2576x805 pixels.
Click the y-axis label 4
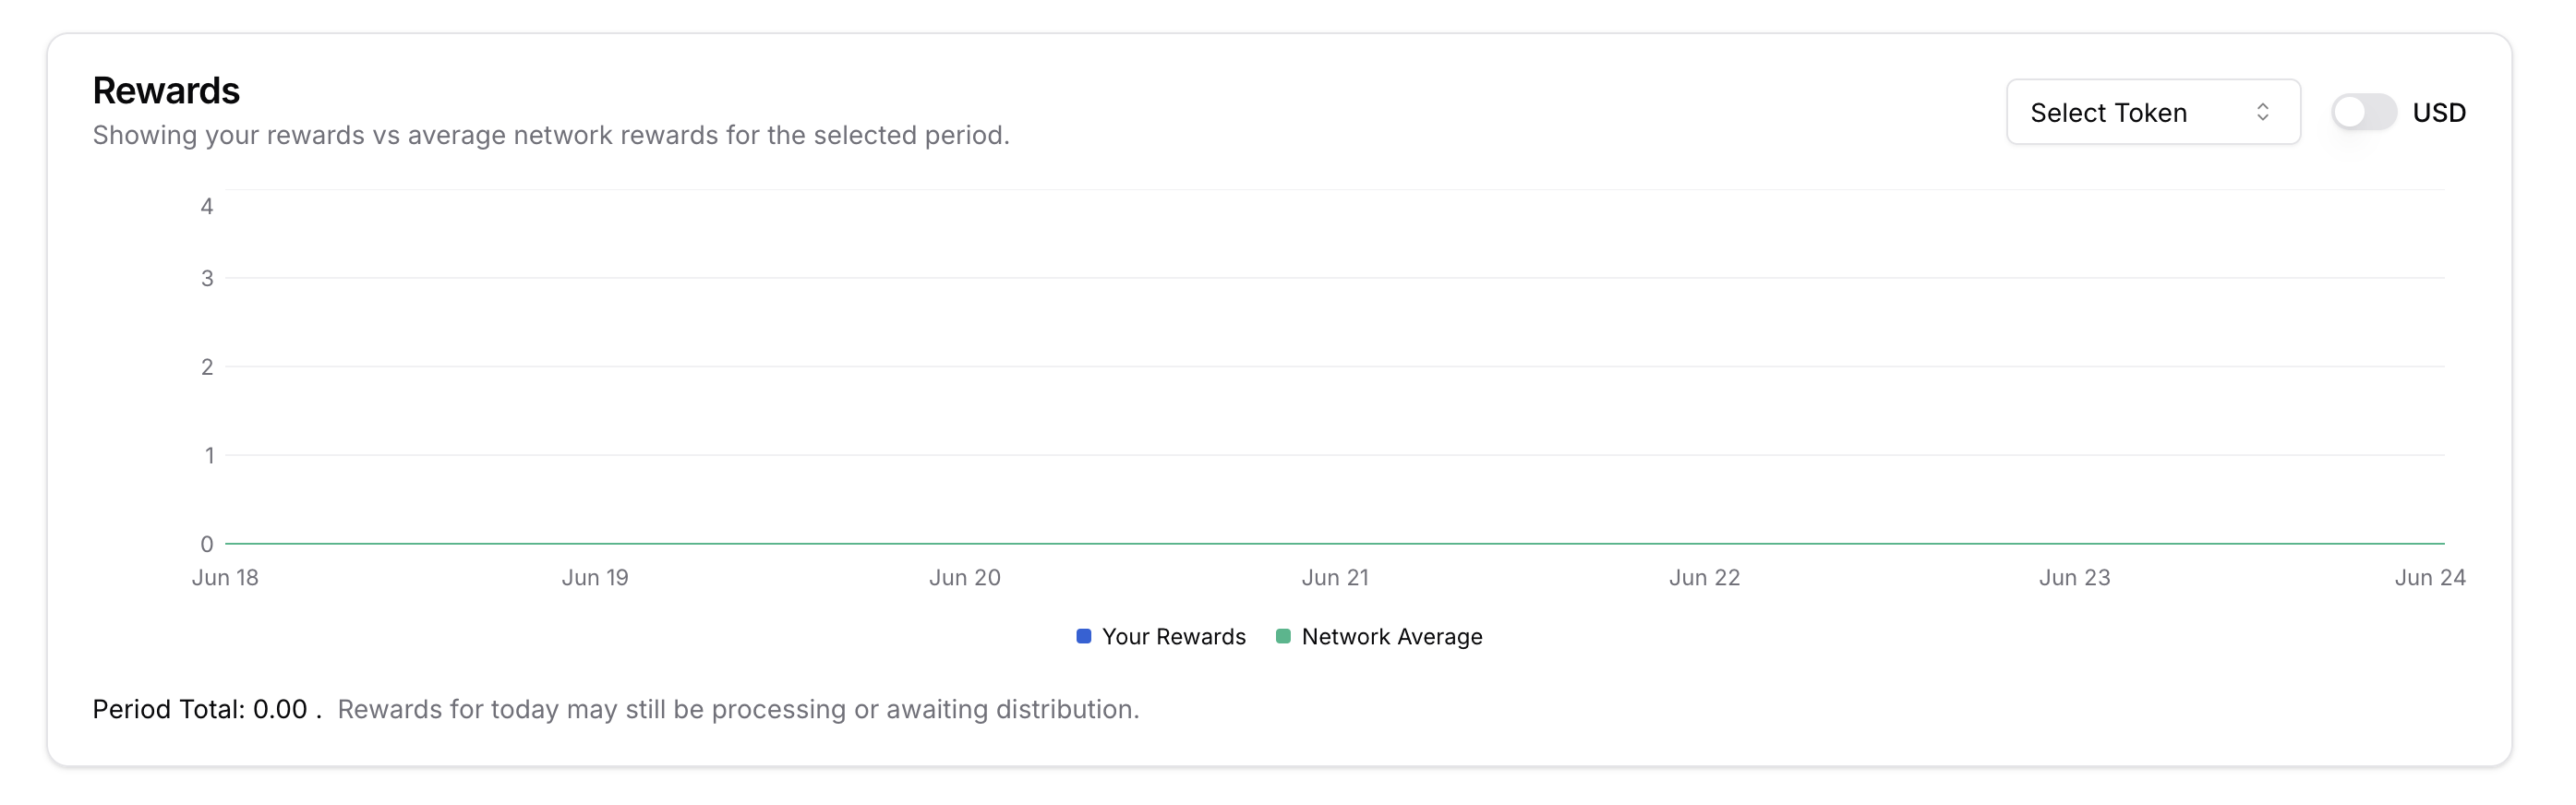pos(207,206)
